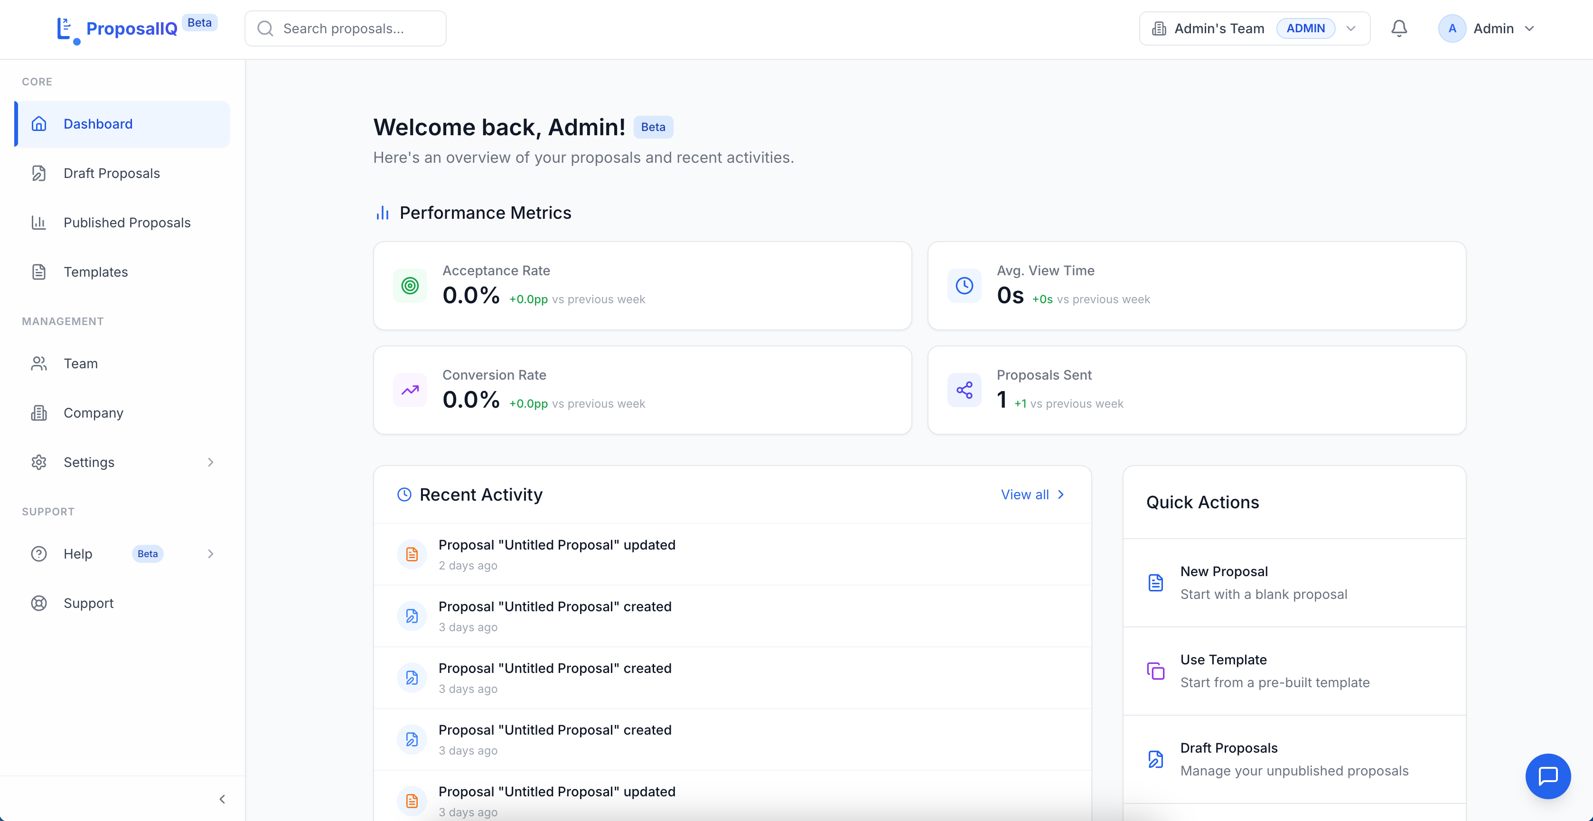
Task: Start a New Proposal quick action
Action: tap(1293, 582)
